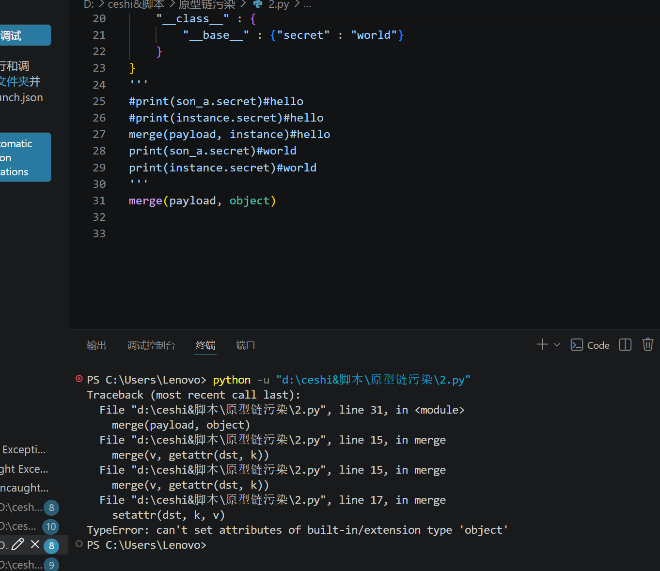This screenshot has height=571, width=660.
Task: Focus the final empty PS prompt in the terminal
Action: [146, 545]
